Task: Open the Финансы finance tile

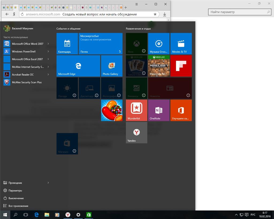Action: click(x=136, y=88)
